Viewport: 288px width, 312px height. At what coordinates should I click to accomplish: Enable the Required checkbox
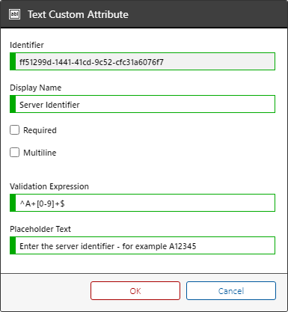click(14, 130)
